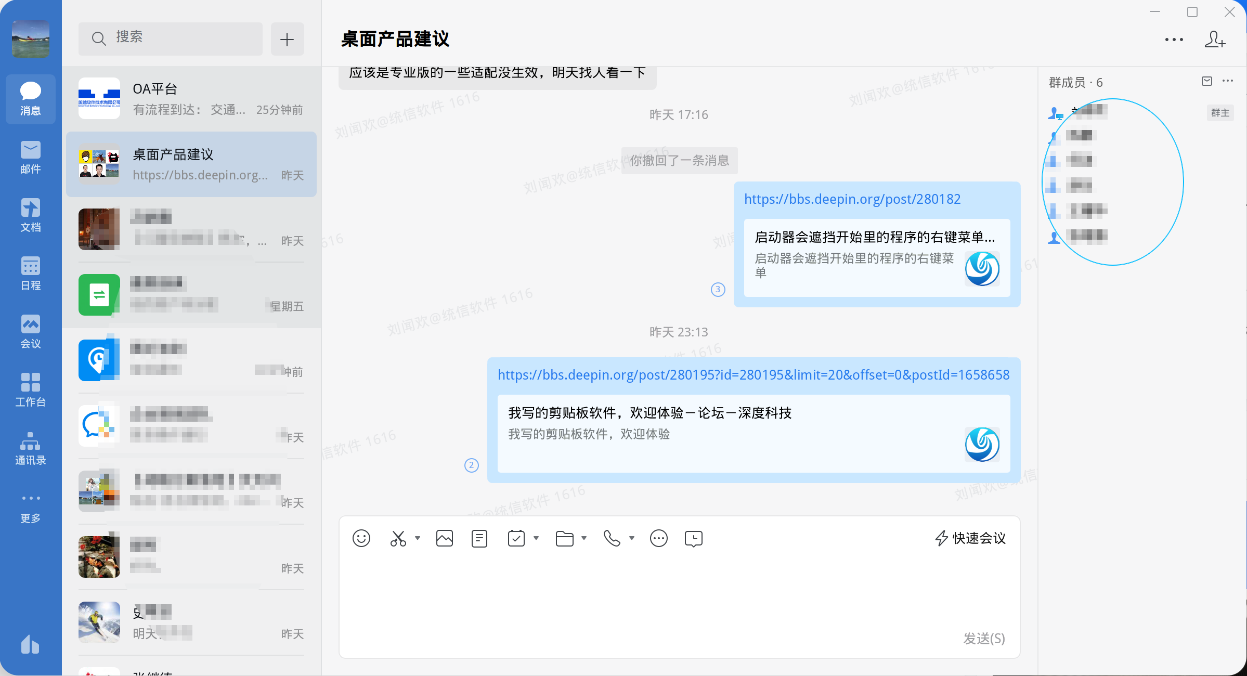
Task: Open the 启动器会遮挡 link preview card
Action: (x=877, y=258)
